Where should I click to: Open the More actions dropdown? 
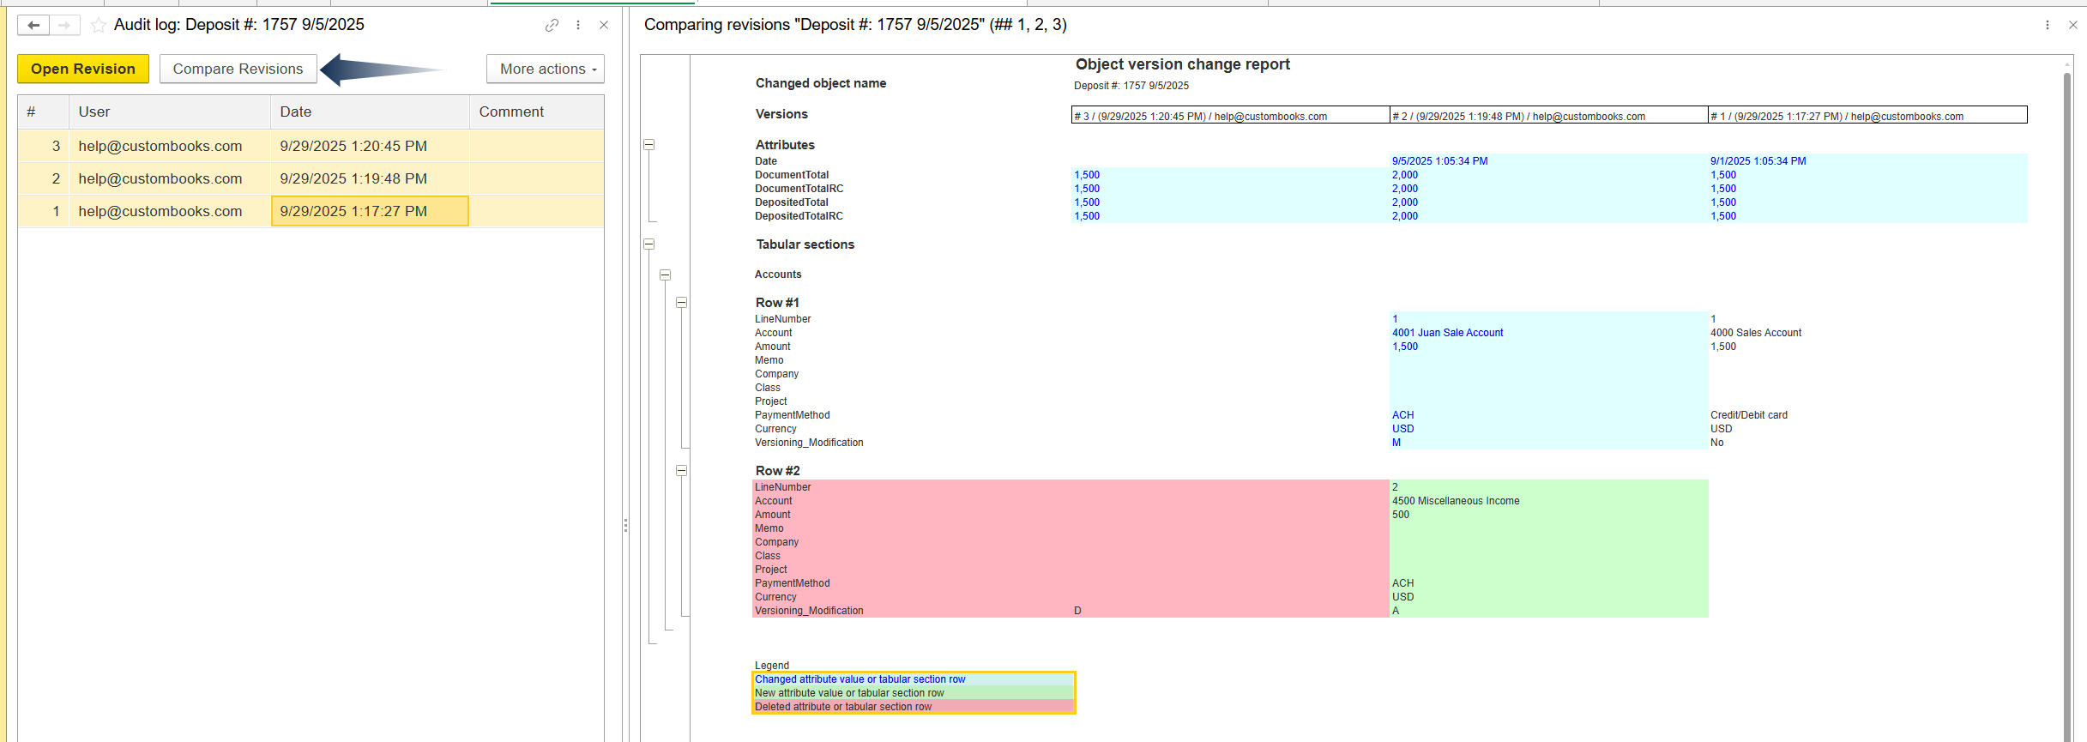pyautogui.click(x=546, y=69)
